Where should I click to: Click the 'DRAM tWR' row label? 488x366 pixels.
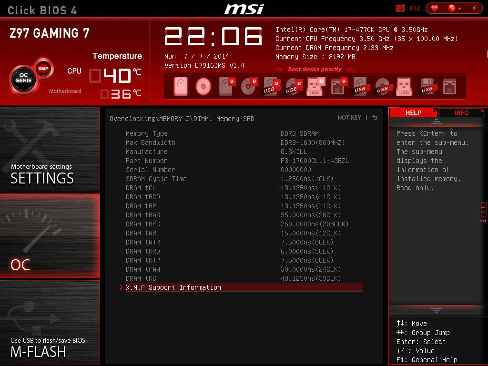tap(141, 233)
